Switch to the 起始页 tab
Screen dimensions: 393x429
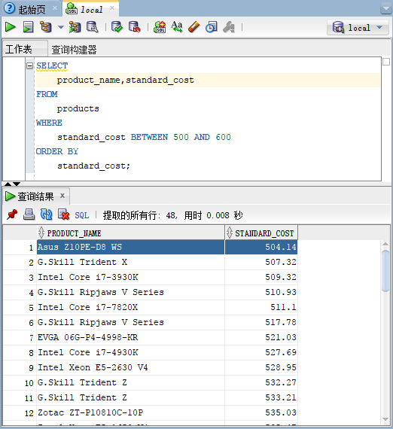32,10
